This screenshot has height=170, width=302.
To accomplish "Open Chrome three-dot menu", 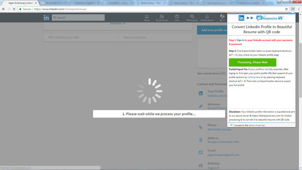I will 299,9.
